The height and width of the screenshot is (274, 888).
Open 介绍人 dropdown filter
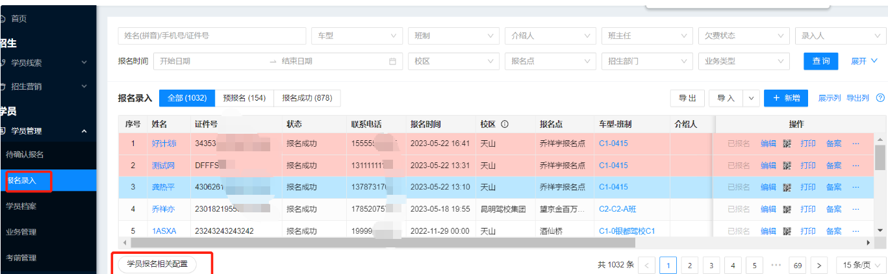pyautogui.click(x=550, y=36)
